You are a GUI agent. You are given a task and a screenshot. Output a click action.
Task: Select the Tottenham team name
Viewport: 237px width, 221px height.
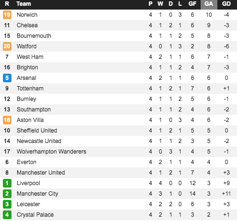(30, 88)
